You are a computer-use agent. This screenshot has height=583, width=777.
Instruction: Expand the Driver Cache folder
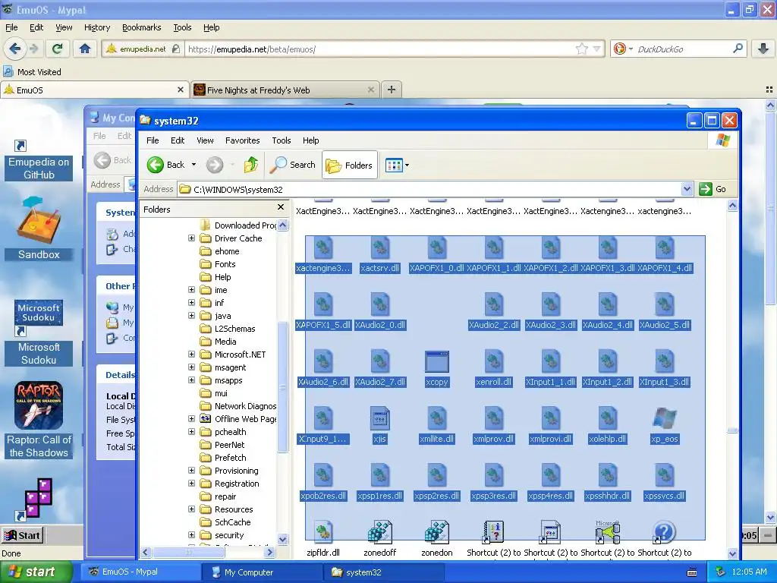tap(191, 238)
